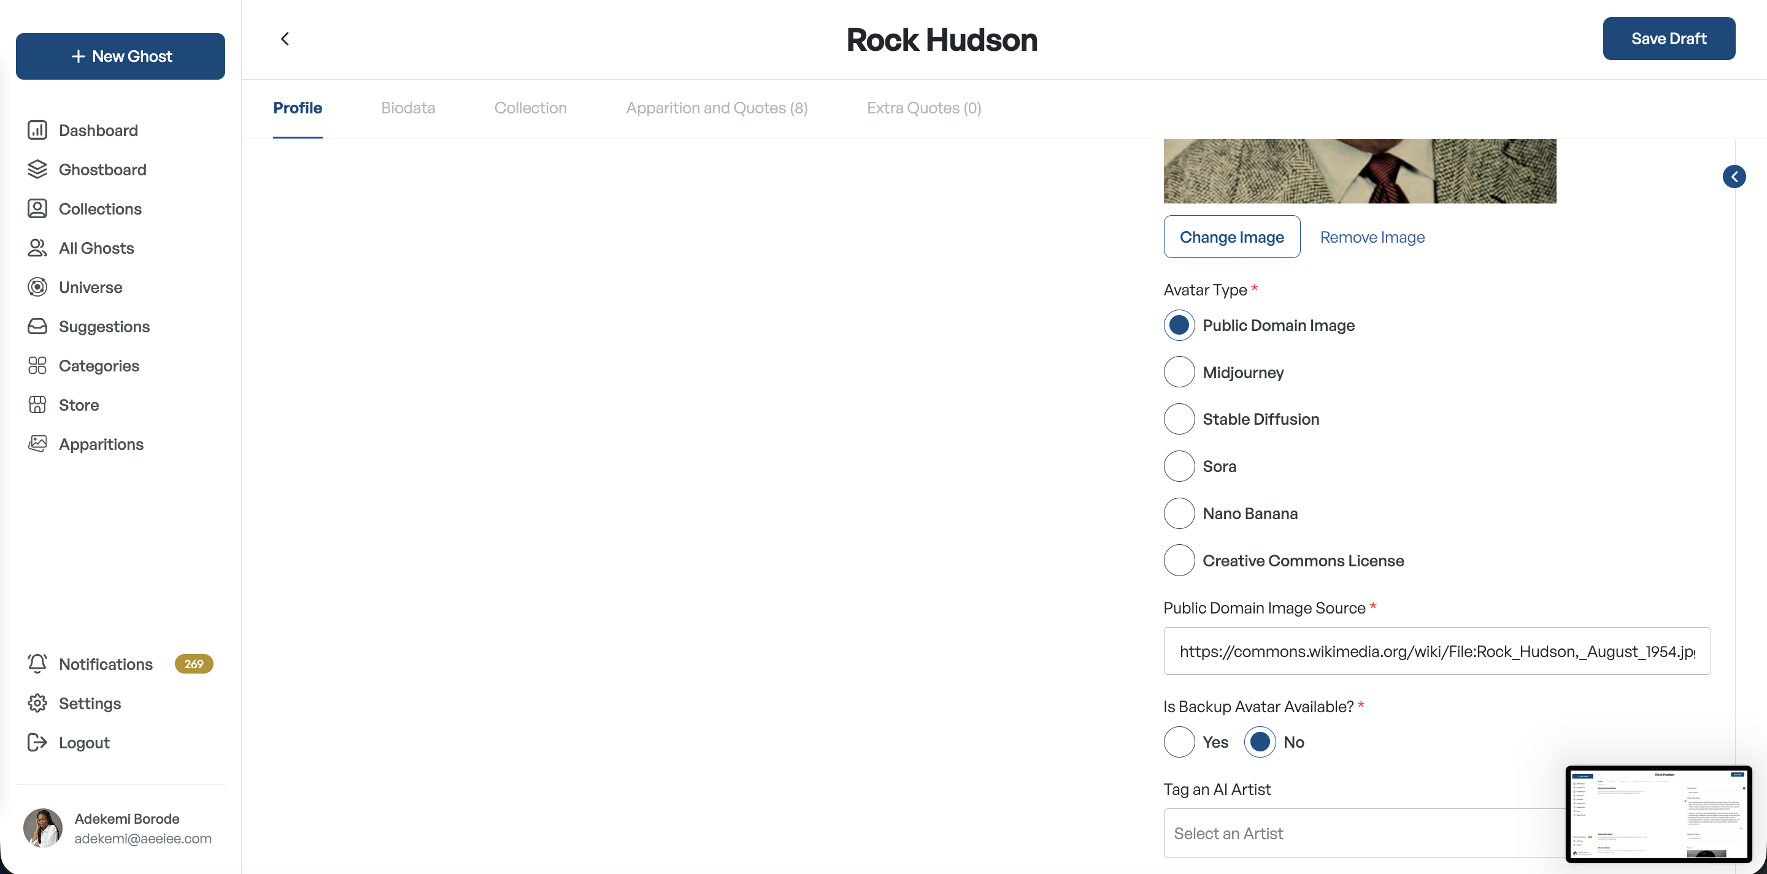The height and width of the screenshot is (874, 1767).
Task: Select Nano Banana avatar type
Action: click(1179, 514)
